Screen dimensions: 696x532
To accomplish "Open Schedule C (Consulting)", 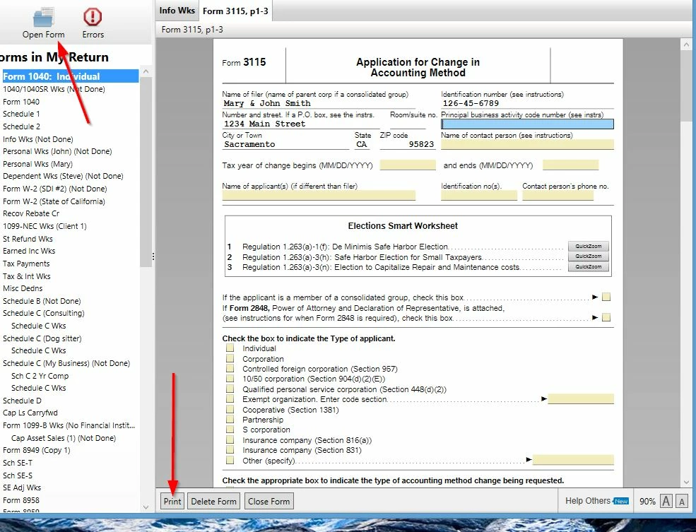I will [44, 313].
